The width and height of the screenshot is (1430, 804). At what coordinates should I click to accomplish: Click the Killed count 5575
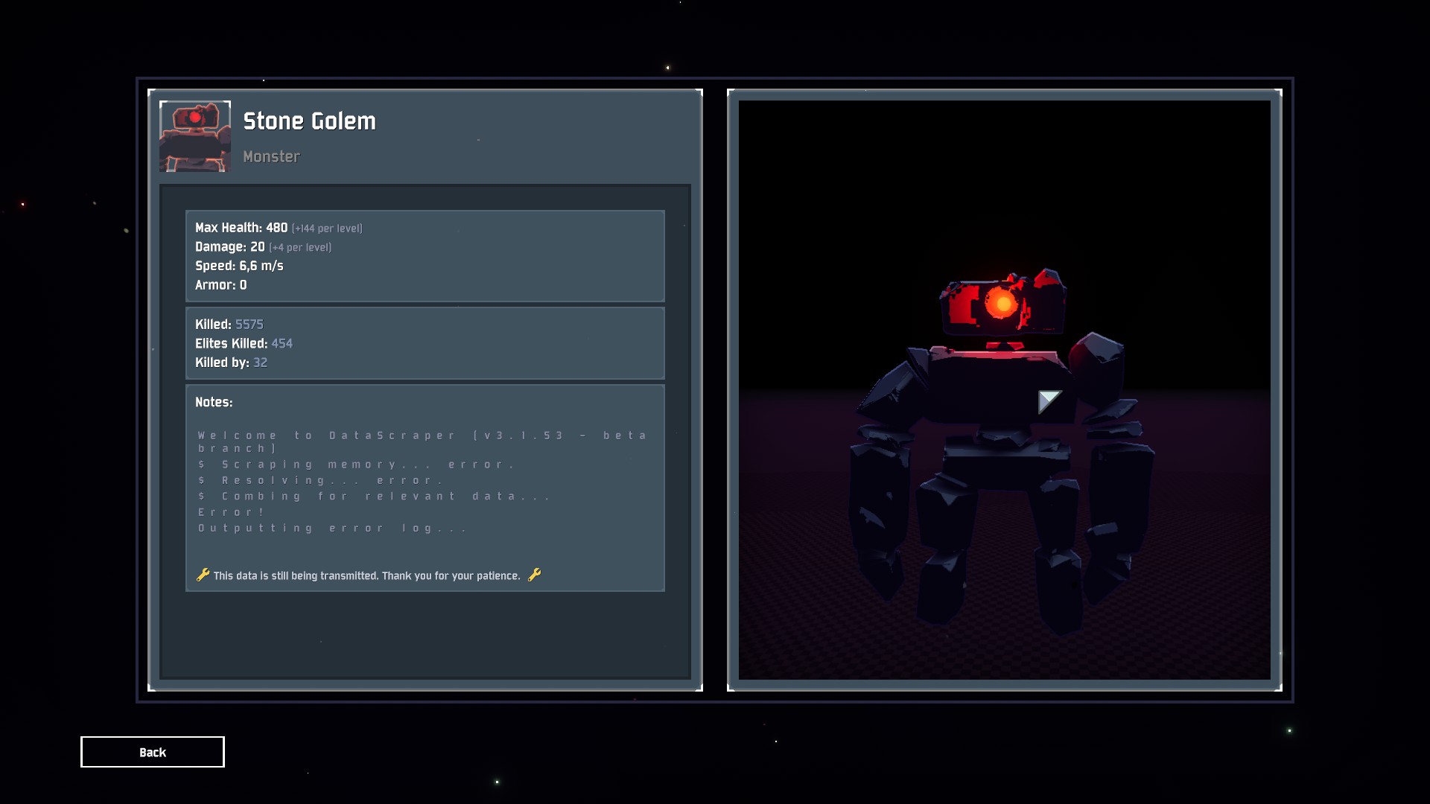249,325
